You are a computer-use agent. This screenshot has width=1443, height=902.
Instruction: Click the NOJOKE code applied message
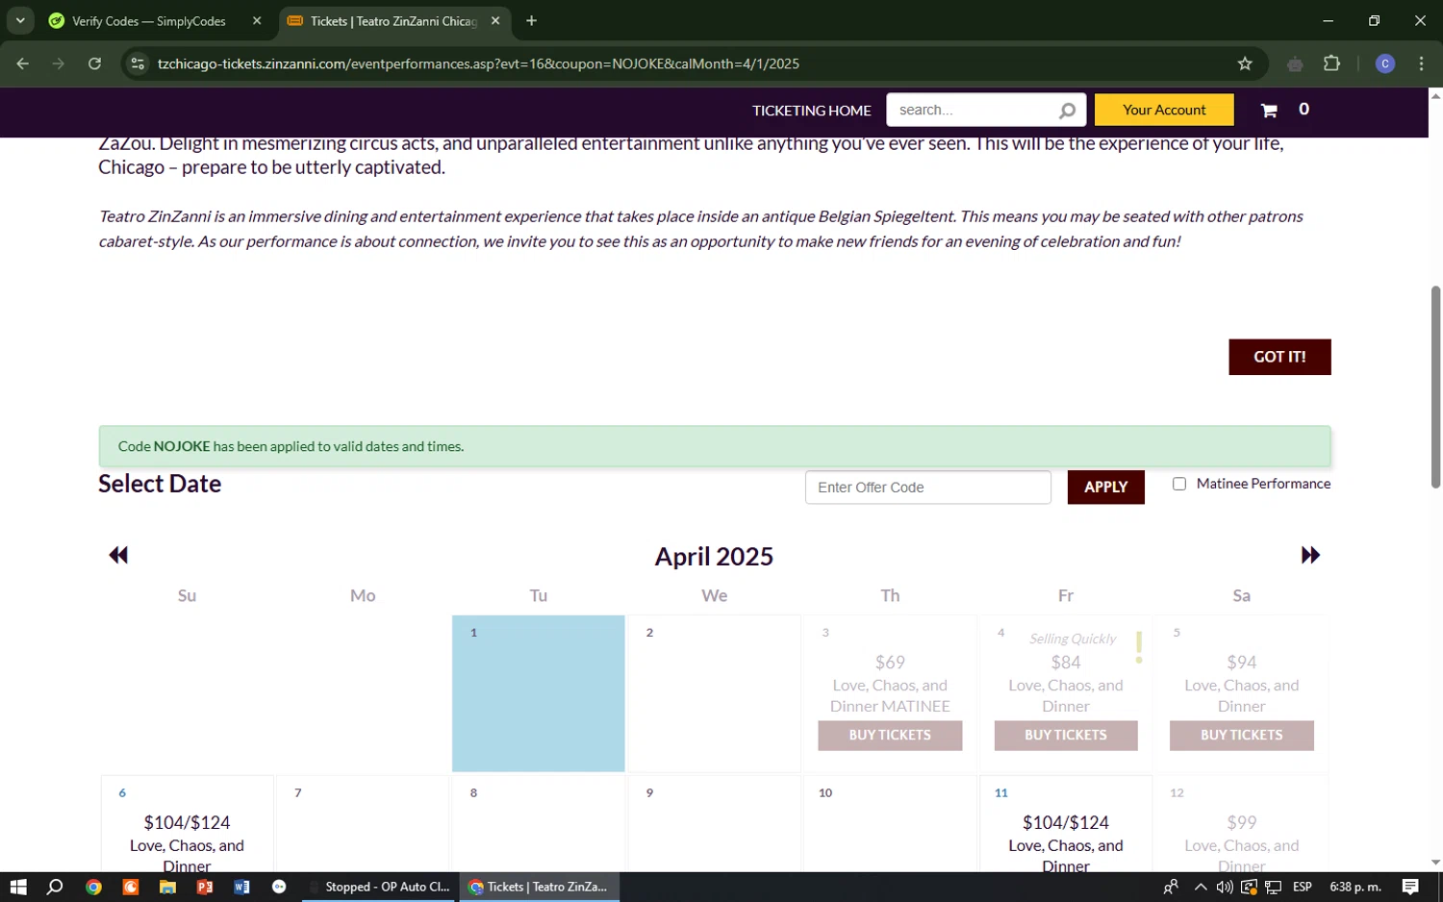click(x=715, y=446)
